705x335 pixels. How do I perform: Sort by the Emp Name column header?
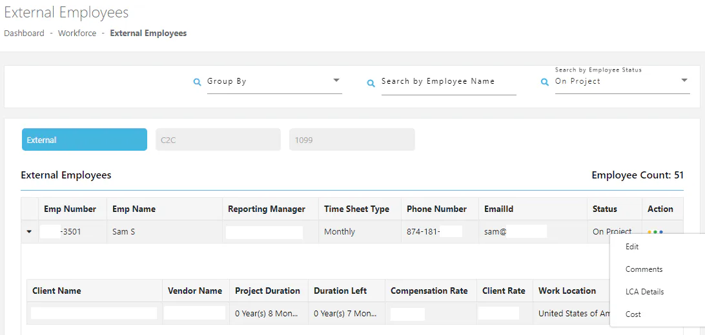point(134,209)
